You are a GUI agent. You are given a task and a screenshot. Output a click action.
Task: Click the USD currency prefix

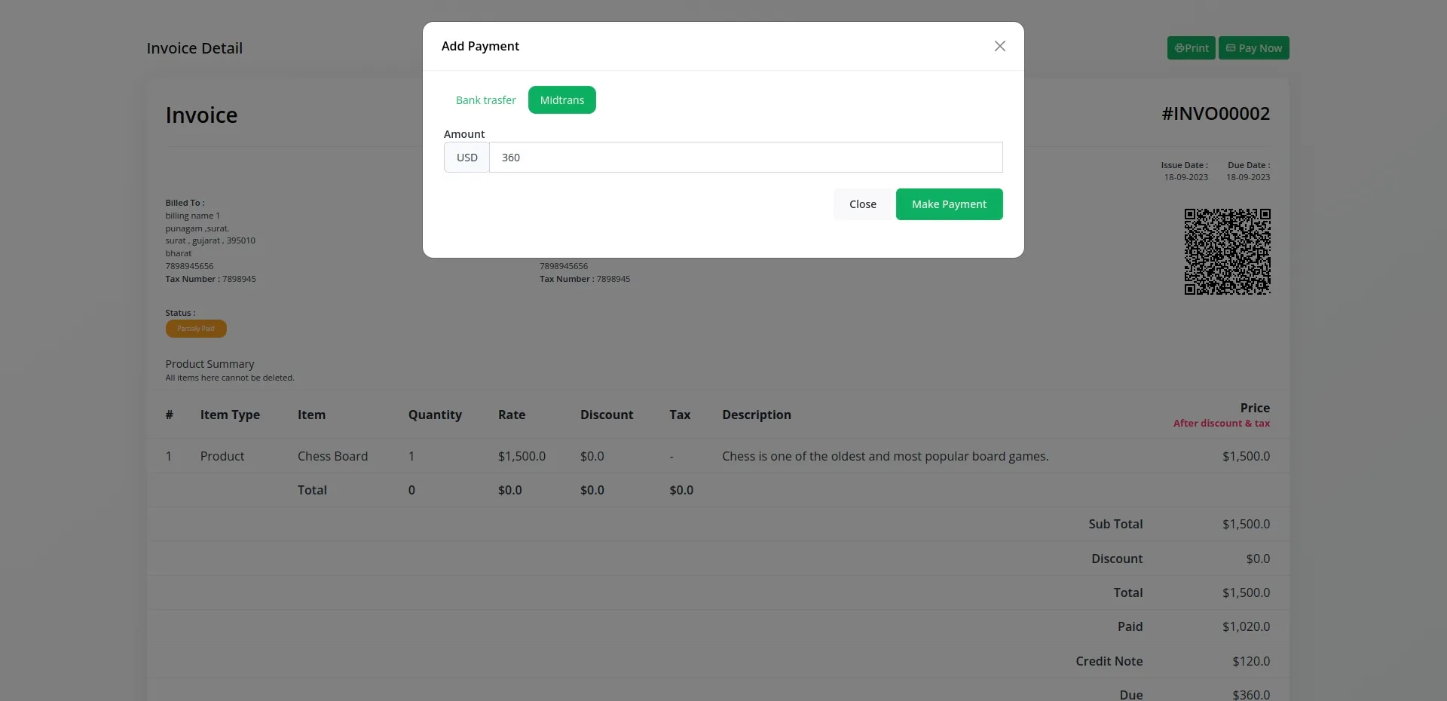click(x=467, y=158)
